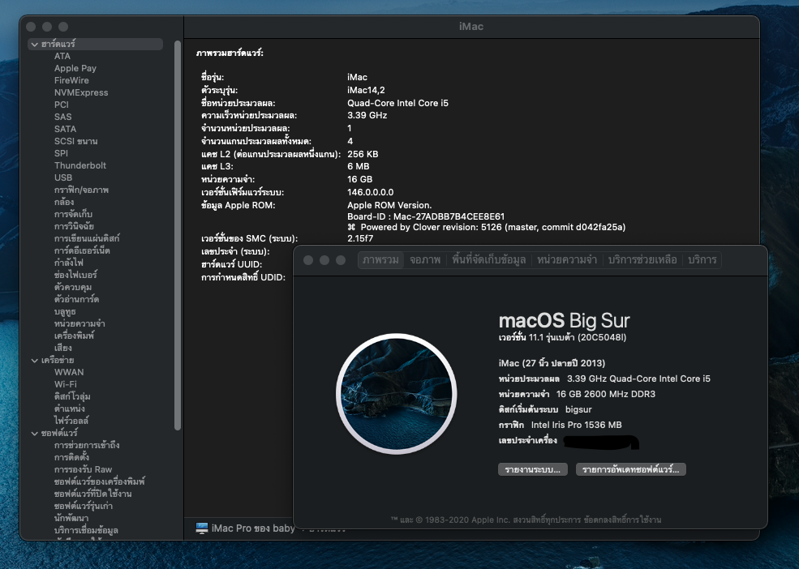The image size is (799, 569).
Task: Click the macOS Big Sur round logo
Action: pos(397,393)
